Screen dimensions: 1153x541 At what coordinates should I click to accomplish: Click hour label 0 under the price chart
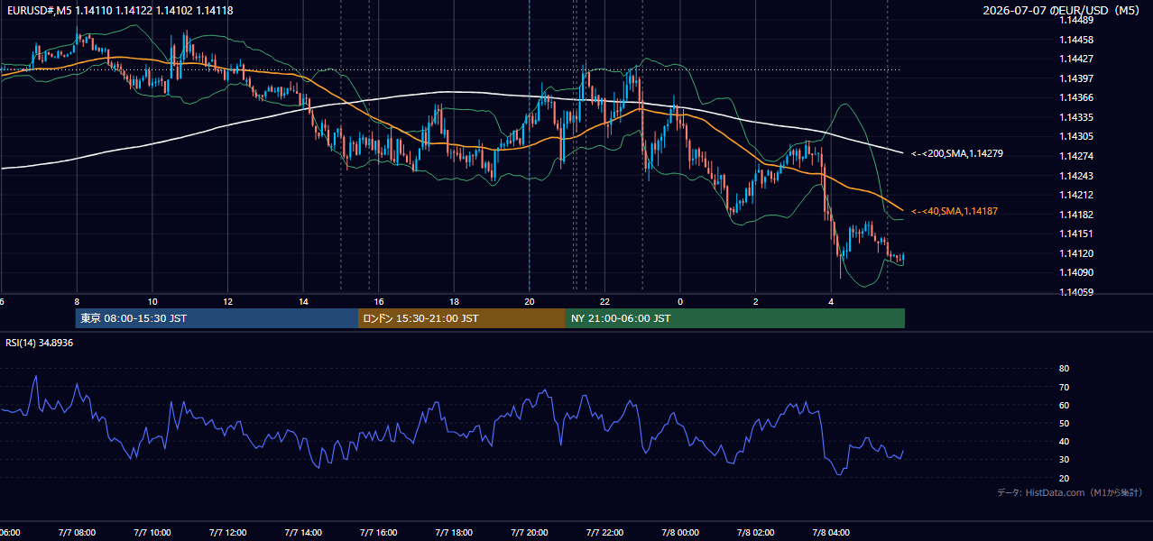pyautogui.click(x=680, y=302)
